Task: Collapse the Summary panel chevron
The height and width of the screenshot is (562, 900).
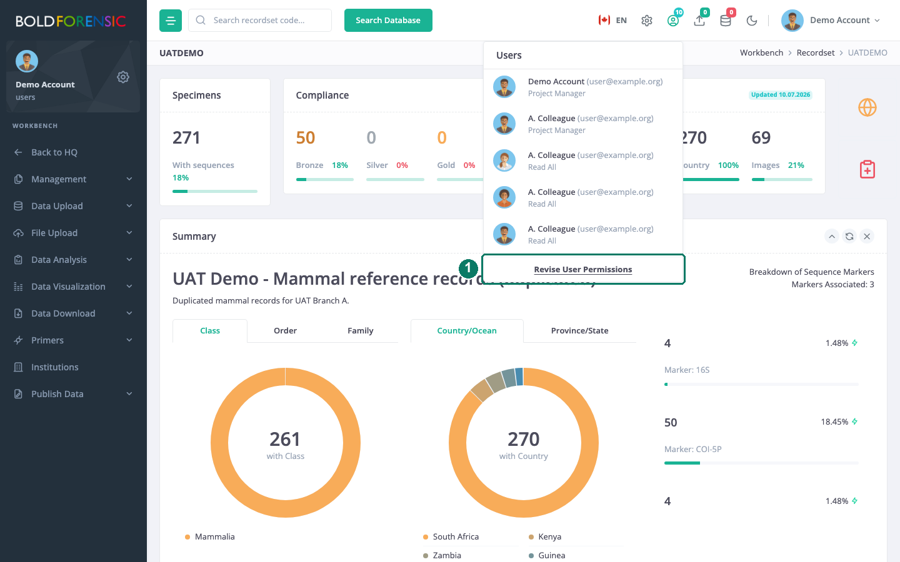Action: 832,236
